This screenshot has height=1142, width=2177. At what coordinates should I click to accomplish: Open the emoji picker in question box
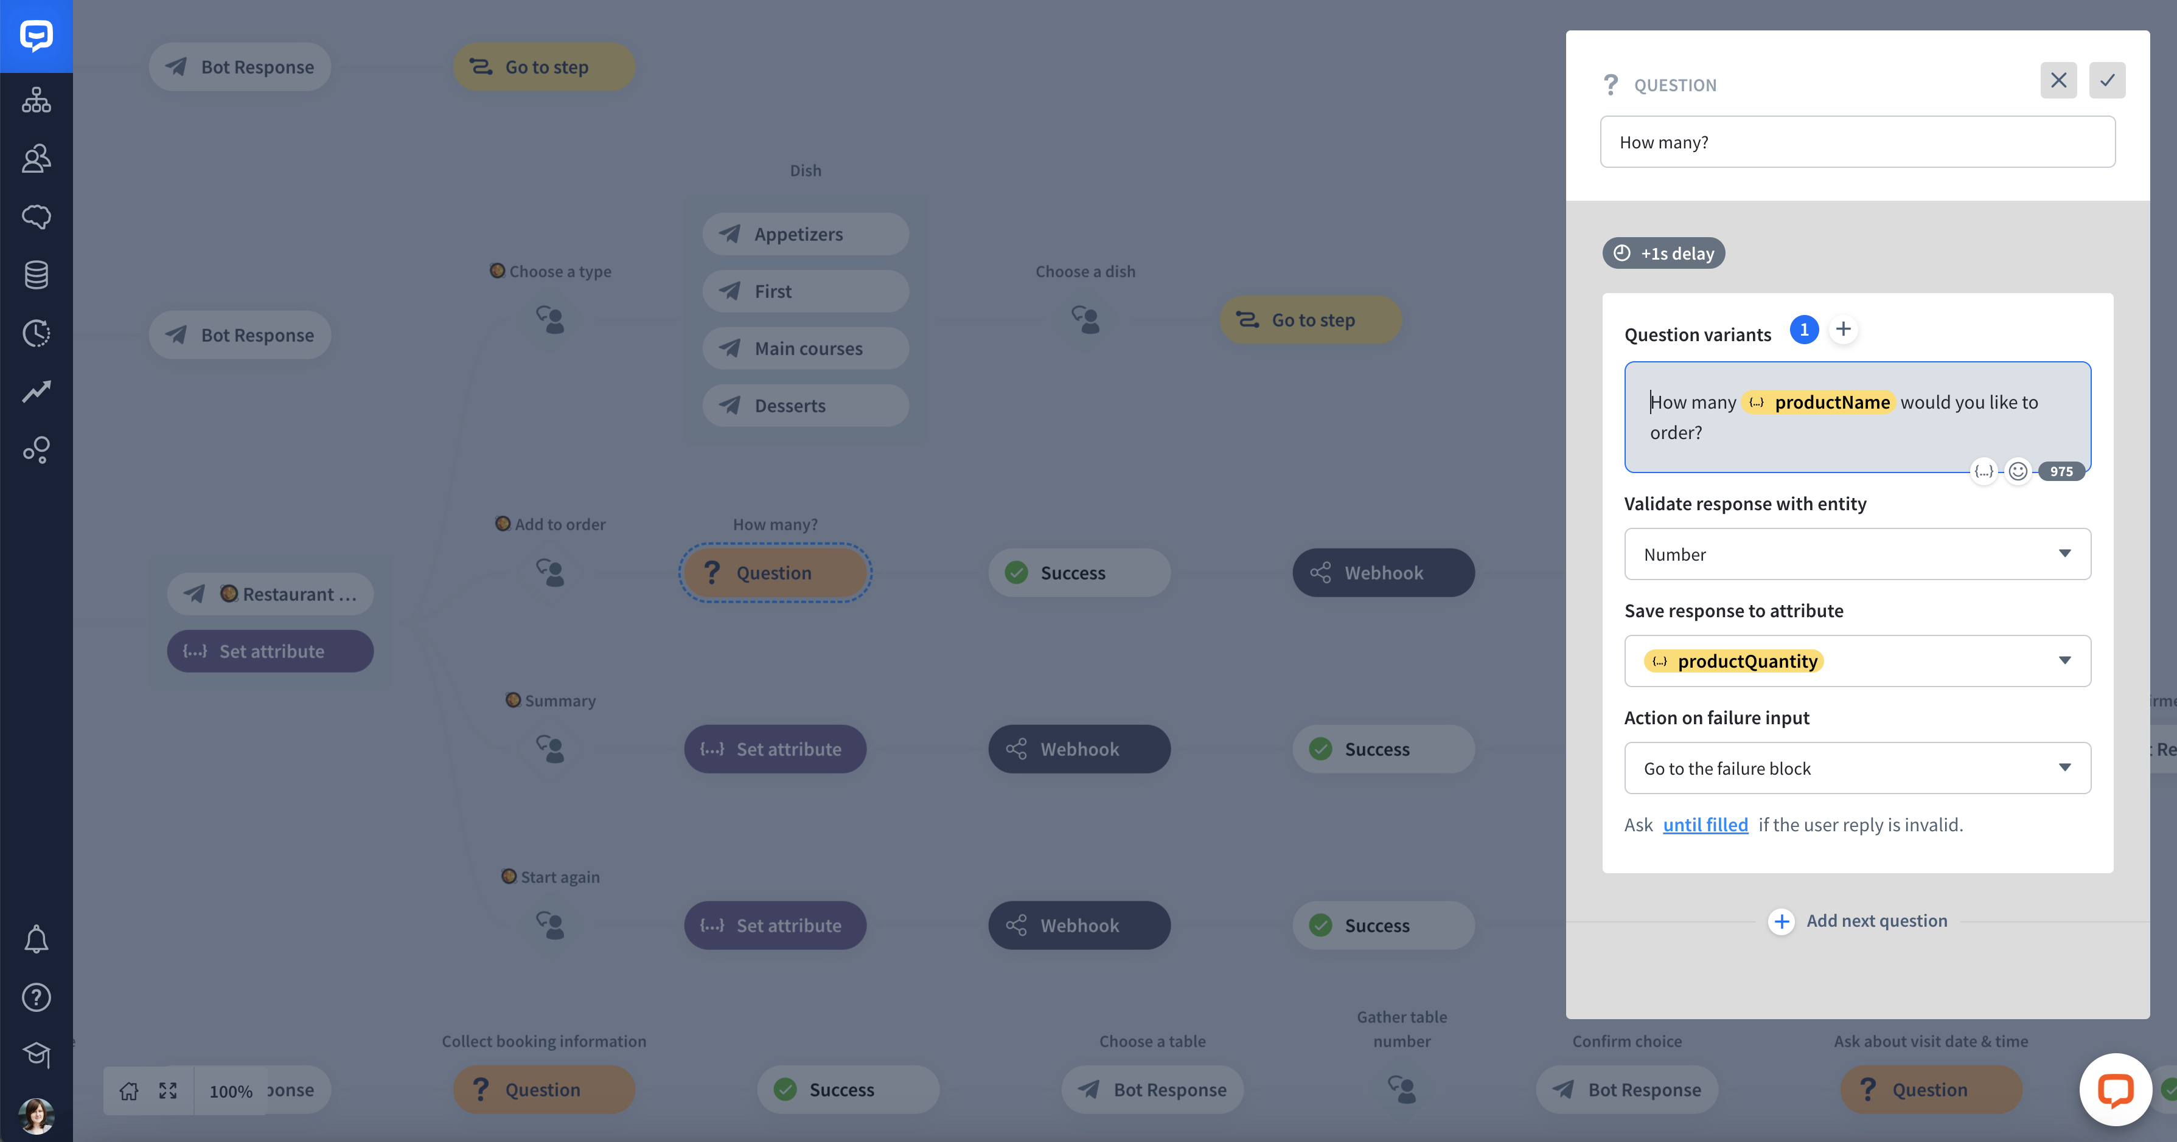coord(2017,471)
